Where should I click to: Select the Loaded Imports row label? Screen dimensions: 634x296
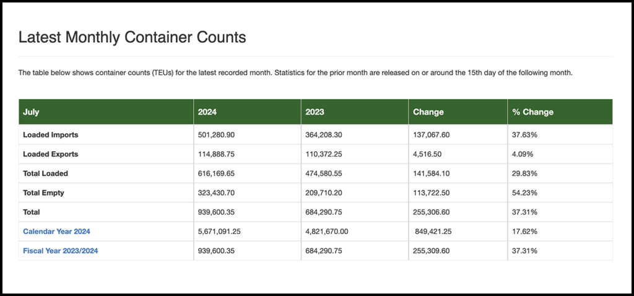coord(51,134)
